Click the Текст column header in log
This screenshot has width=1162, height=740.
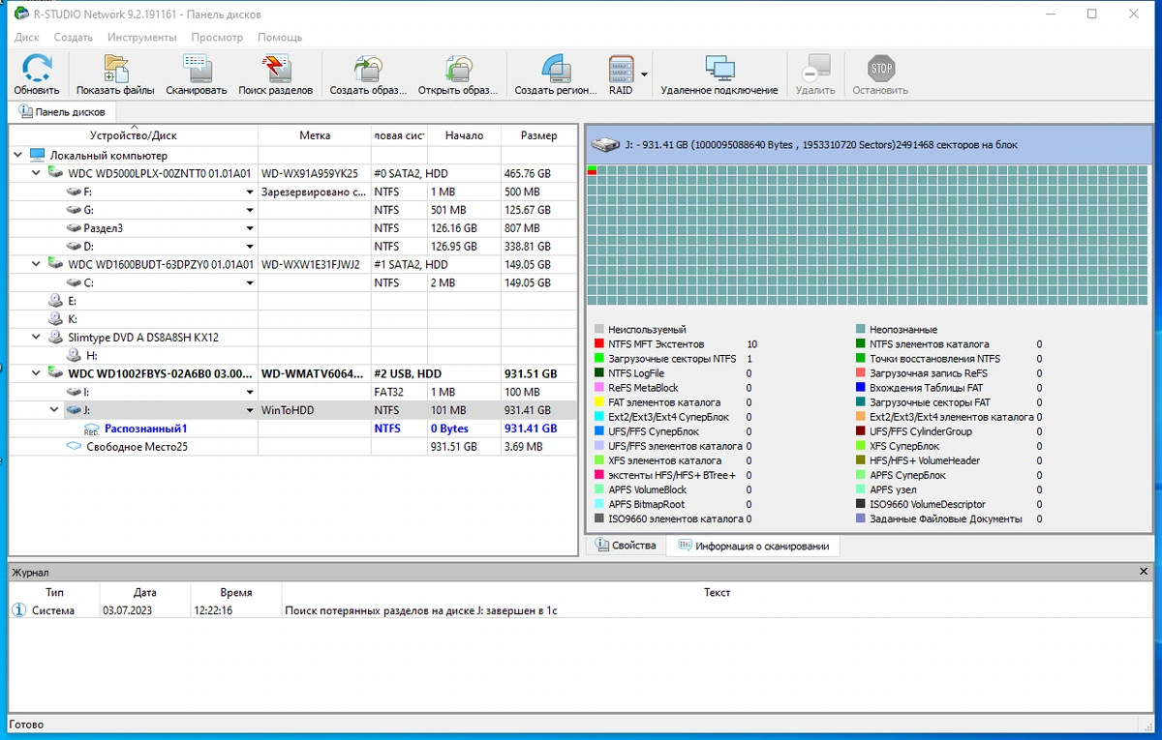(x=717, y=592)
